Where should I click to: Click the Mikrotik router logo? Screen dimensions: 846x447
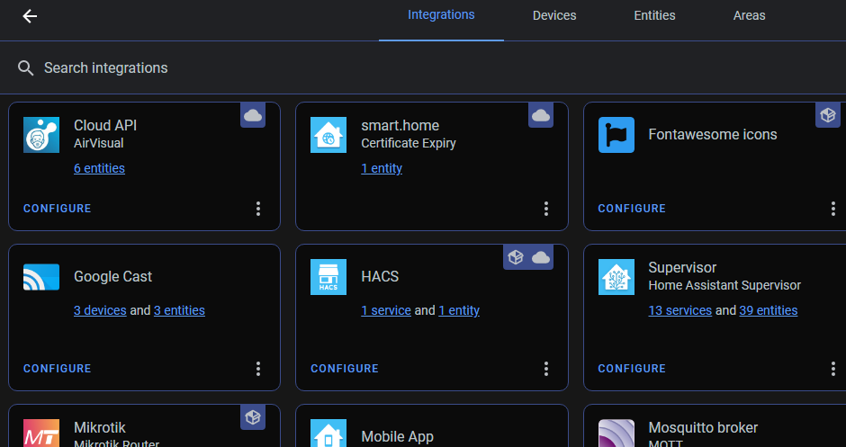pos(41,433)
